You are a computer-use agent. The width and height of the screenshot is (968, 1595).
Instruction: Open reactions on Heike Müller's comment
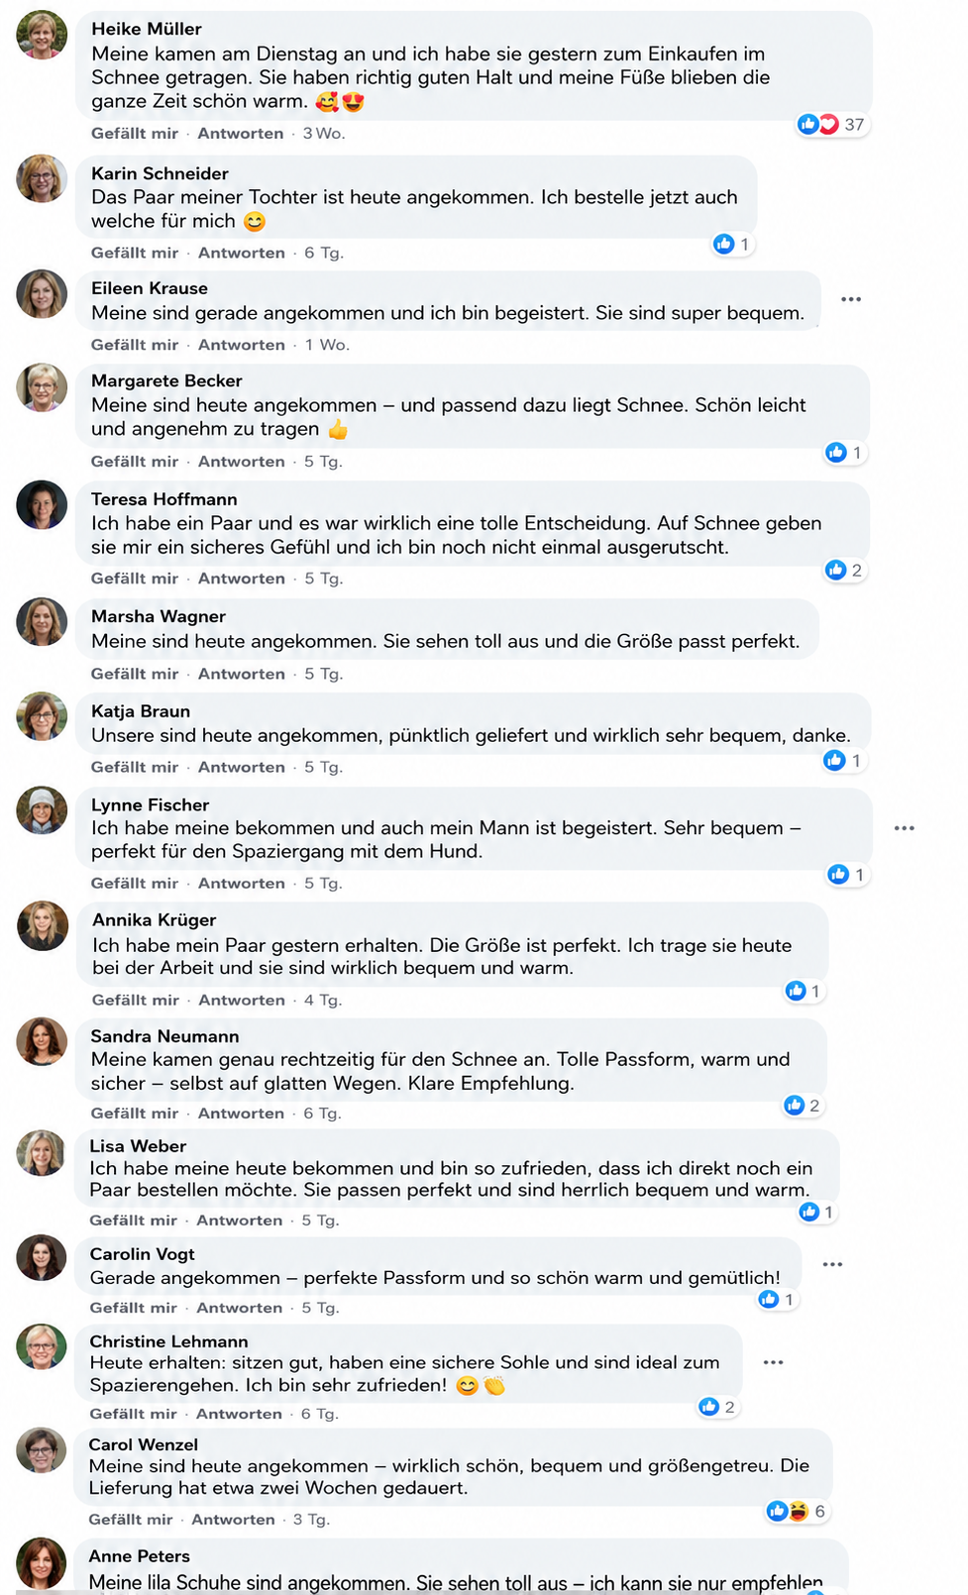pos(832,124)
